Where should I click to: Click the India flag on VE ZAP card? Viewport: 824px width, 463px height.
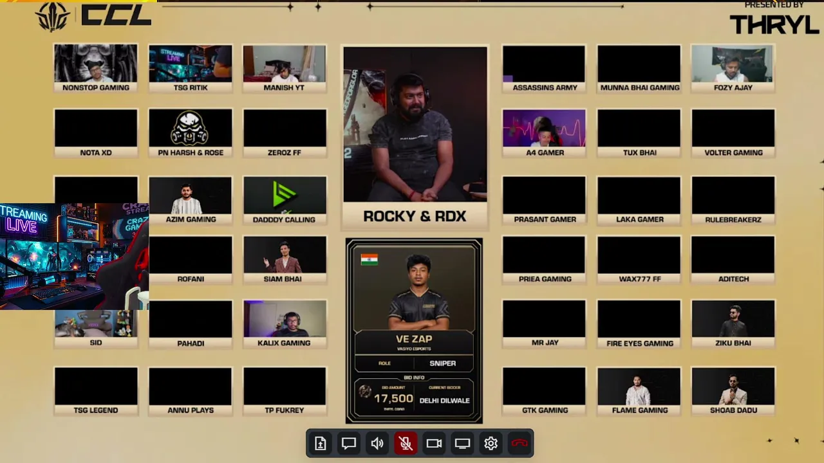(370, 259)
